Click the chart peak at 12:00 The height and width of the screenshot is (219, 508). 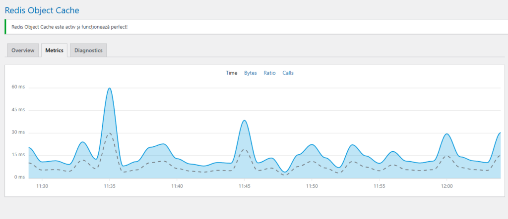click(447, 134)
